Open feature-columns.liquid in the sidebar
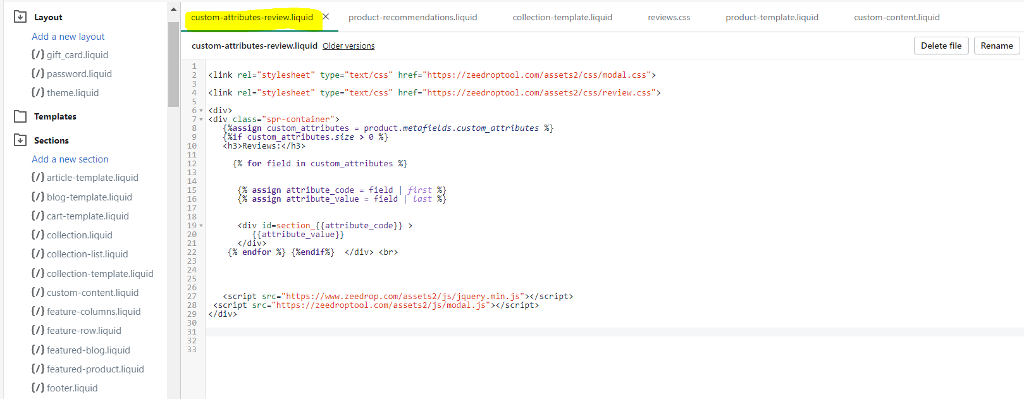This screenshot has width=1024, height=399. click(94, 312)
